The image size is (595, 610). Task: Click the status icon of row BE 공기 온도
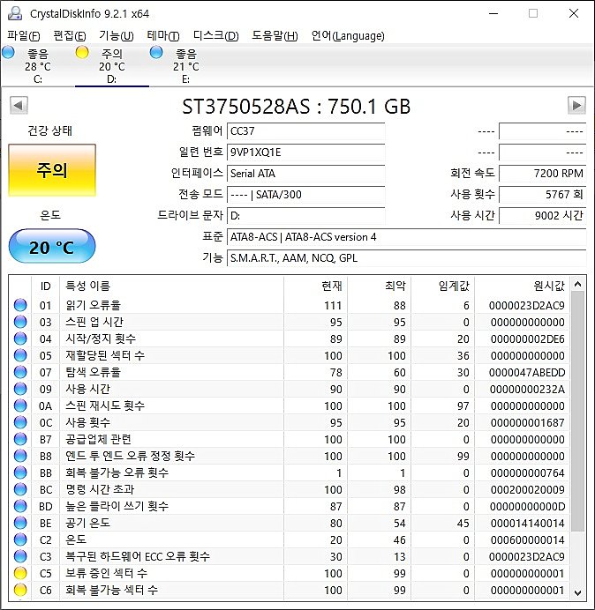click(x=20, y=523)
